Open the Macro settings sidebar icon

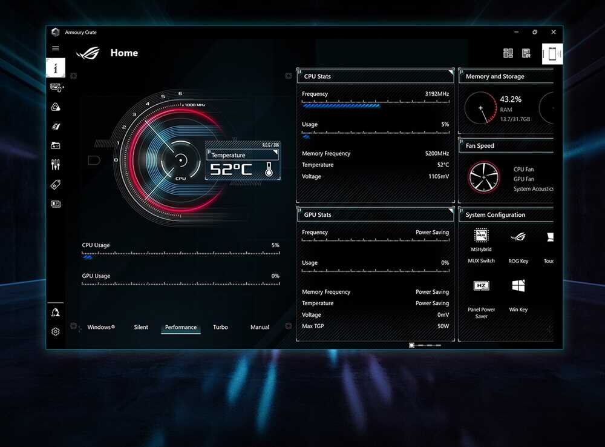(56, 164)
